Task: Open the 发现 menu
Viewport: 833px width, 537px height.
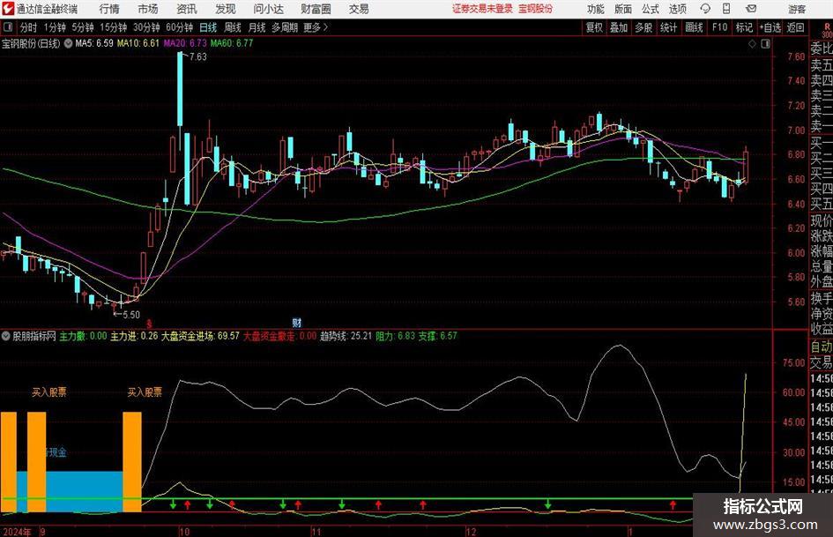Action: (226, 9)
